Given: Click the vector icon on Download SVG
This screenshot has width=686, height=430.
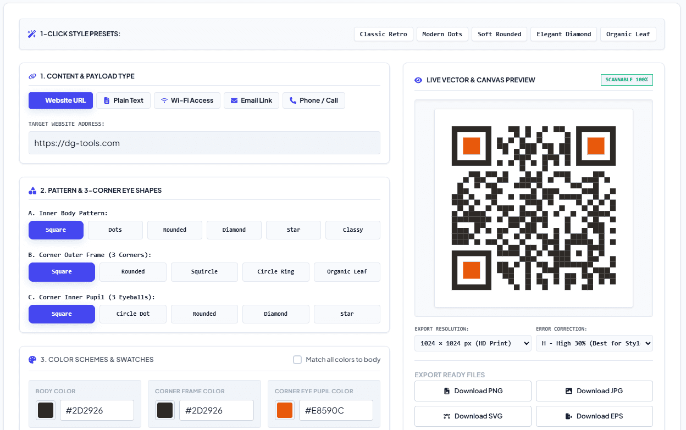Looking at the screenshot, I should 447,416.
